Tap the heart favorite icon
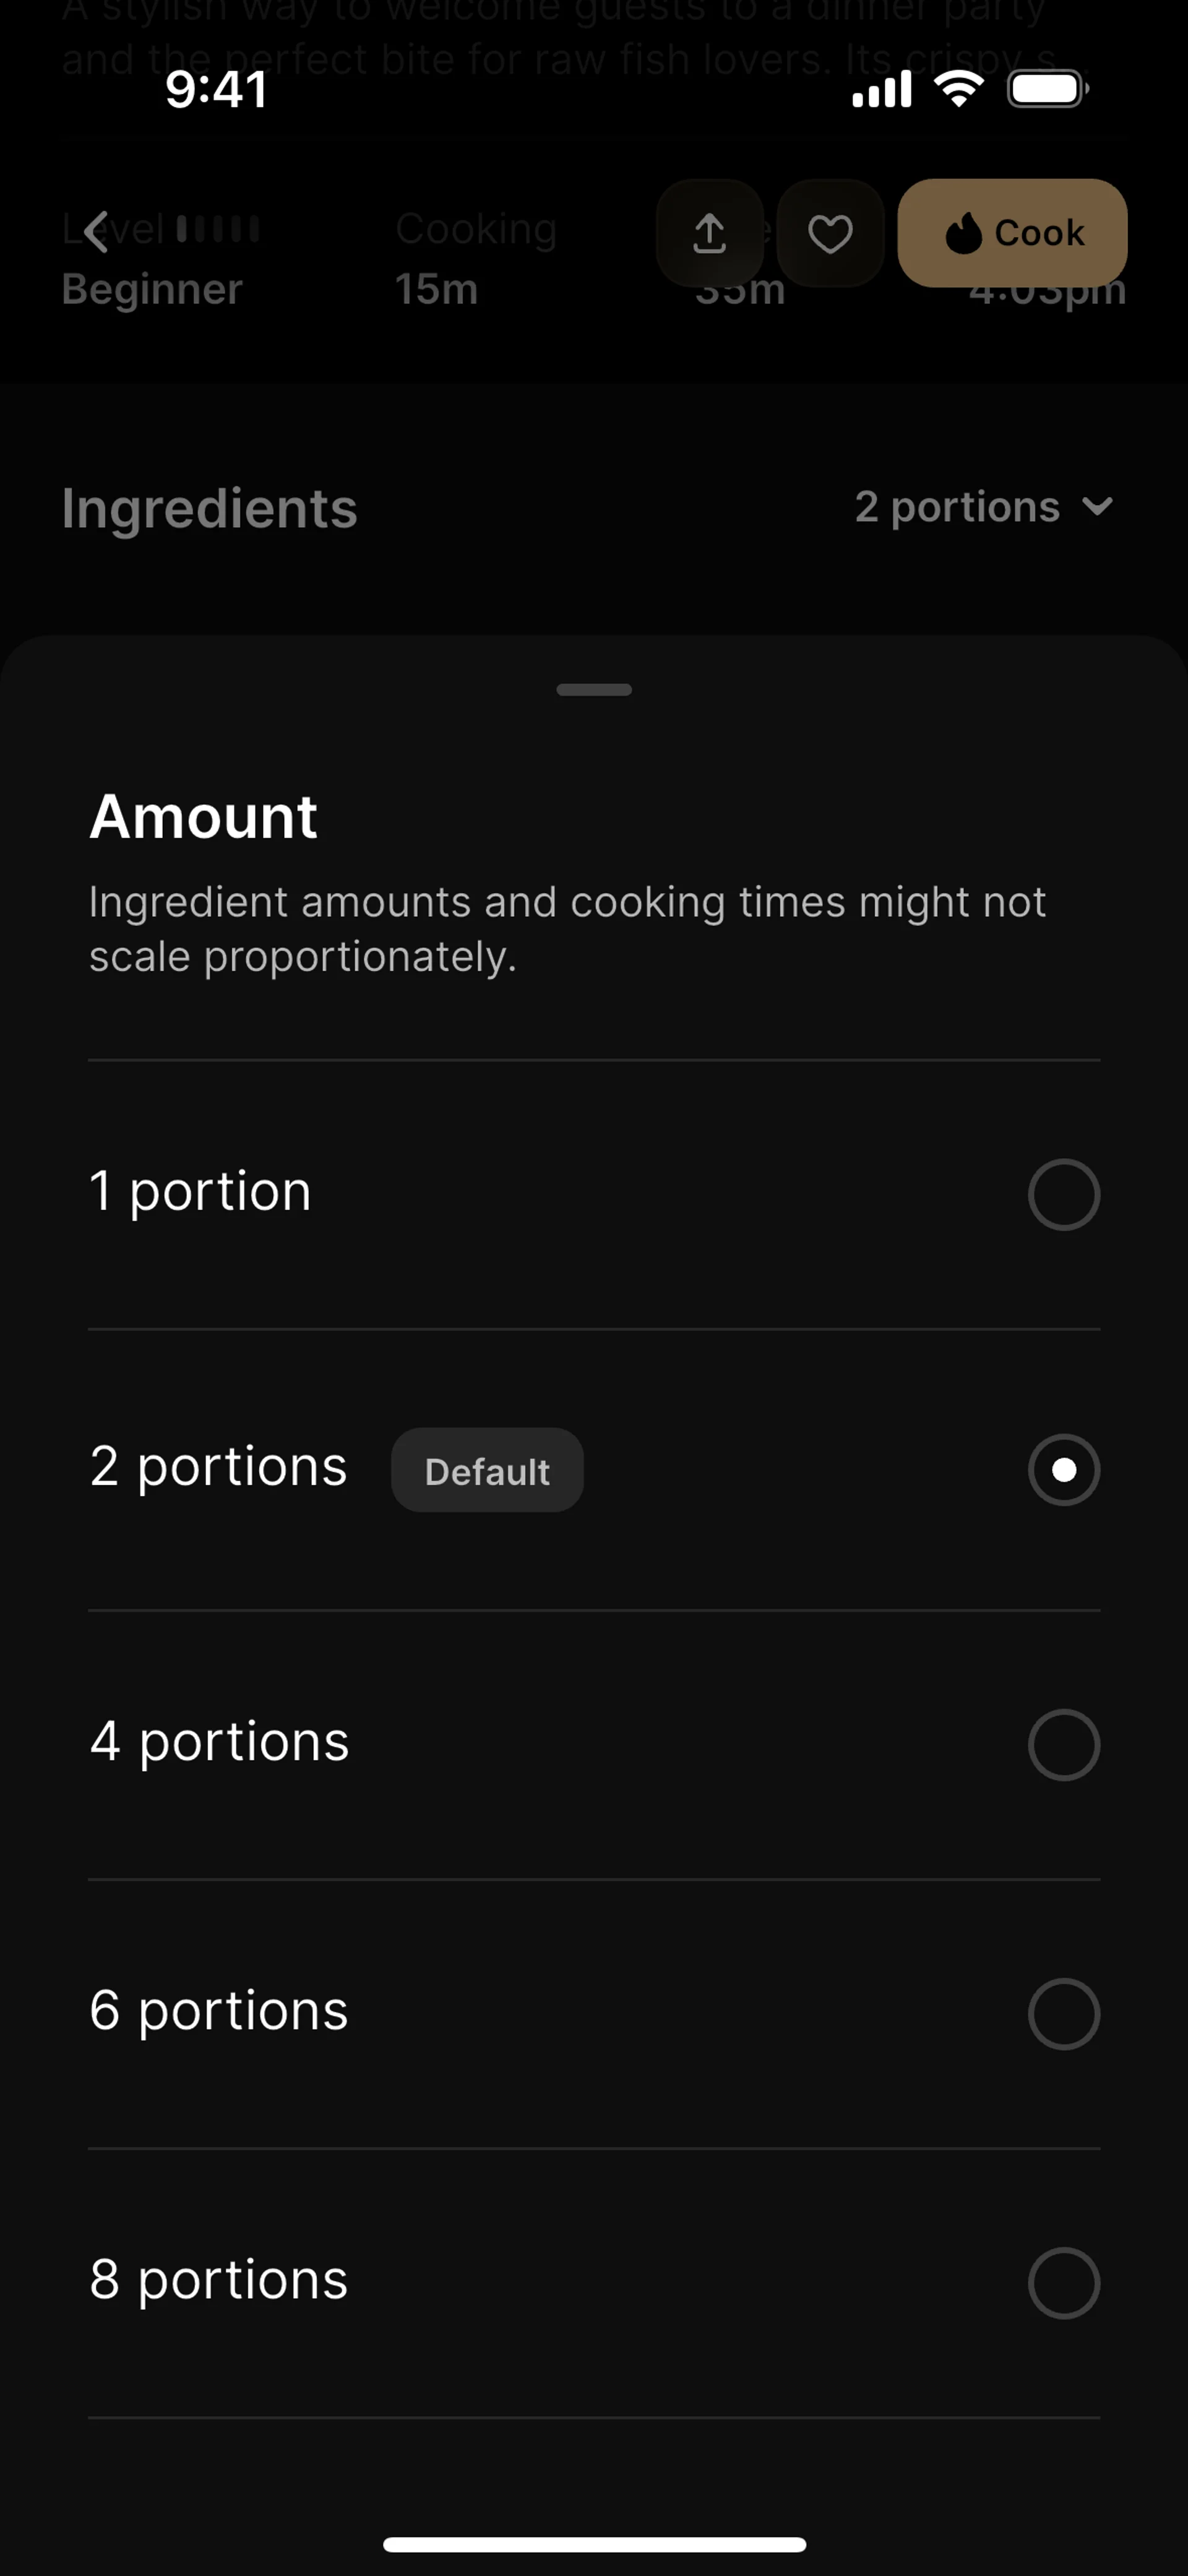Viewport: 1188px width, 2576px height. 830,234
